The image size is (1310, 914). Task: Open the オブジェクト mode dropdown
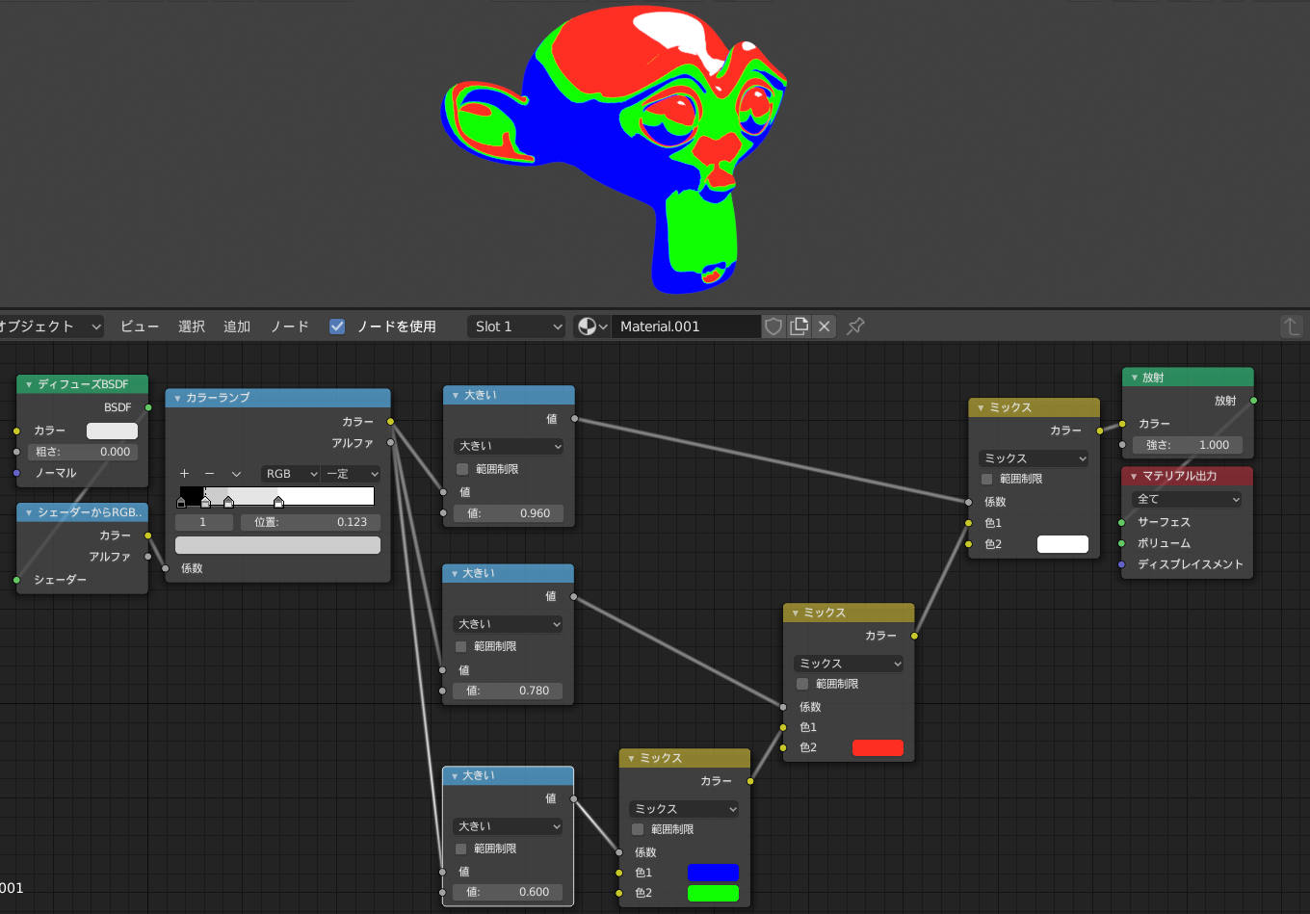pyautogui.click(x=50, y=326)
